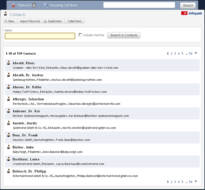This screenshot has width=205, height=190.
Task: Open contact Bahnsch, Dr. Philipp
Action: (x=29, y=171)
